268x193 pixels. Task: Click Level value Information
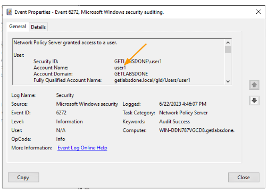click(x=69, y=122)
